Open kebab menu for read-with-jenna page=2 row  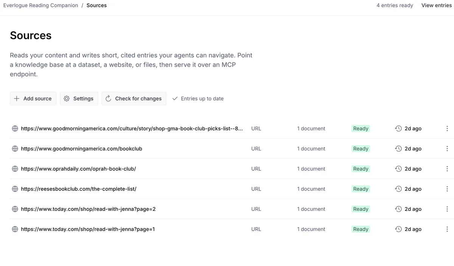447,209
